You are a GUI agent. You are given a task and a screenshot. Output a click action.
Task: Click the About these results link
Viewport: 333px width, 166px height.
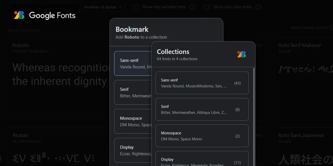tap(309, 27)
